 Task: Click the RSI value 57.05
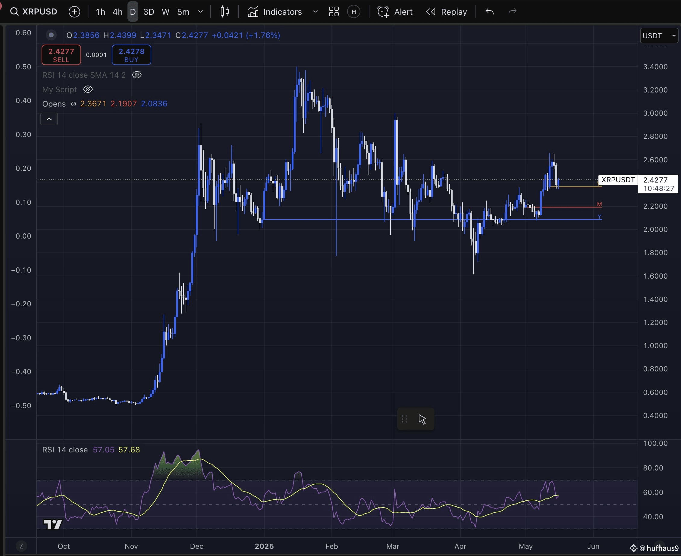tap(104, 450)
